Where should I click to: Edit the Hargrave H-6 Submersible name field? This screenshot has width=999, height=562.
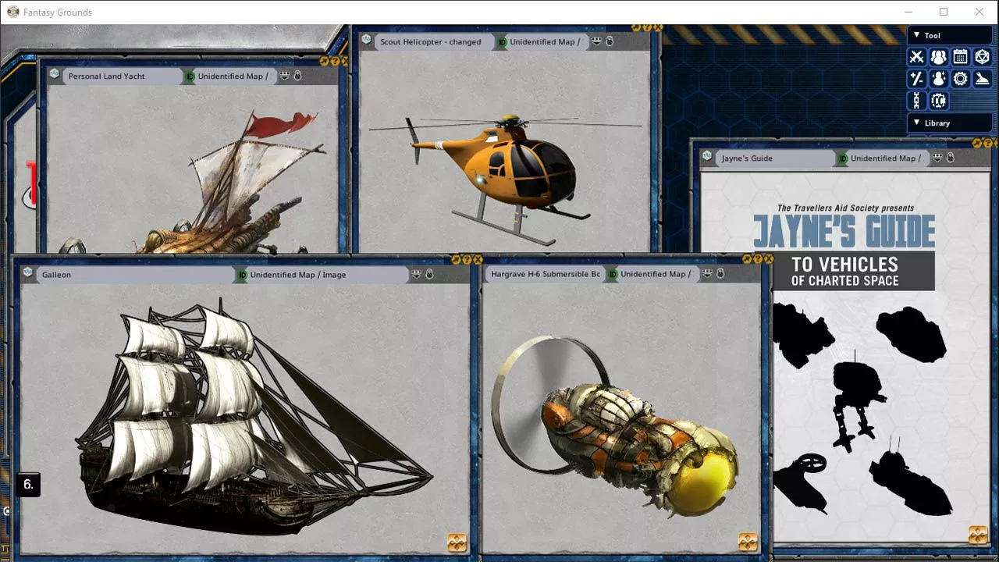click(545, 274)
